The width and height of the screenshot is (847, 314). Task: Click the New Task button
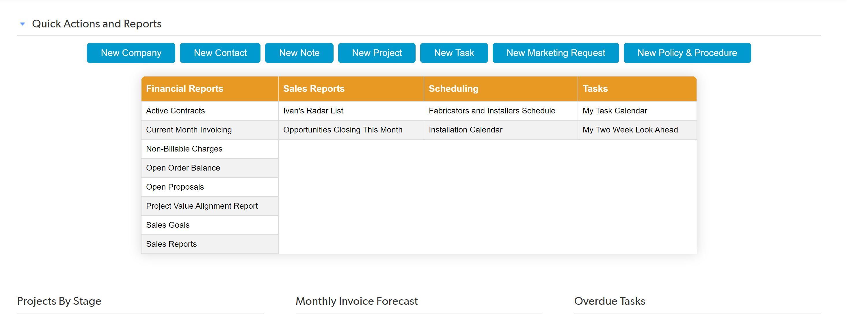[x=454, y=53]
